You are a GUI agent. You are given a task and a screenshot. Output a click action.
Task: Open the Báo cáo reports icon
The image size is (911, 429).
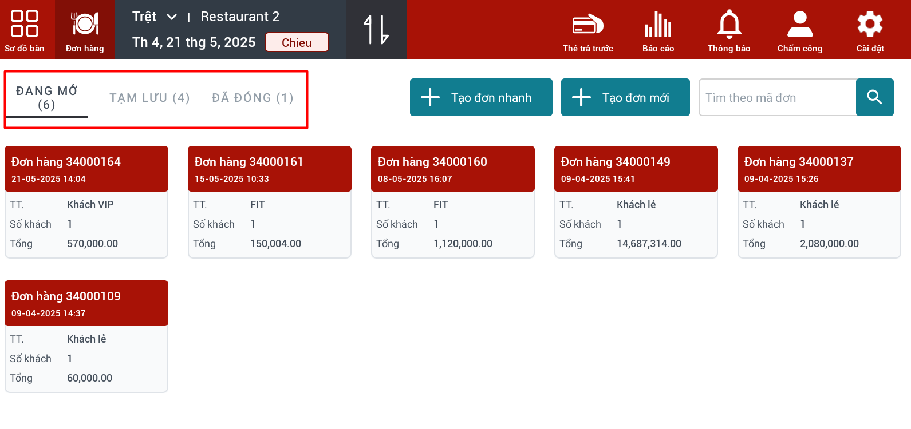pyautogui.click(x=658, y=30)
